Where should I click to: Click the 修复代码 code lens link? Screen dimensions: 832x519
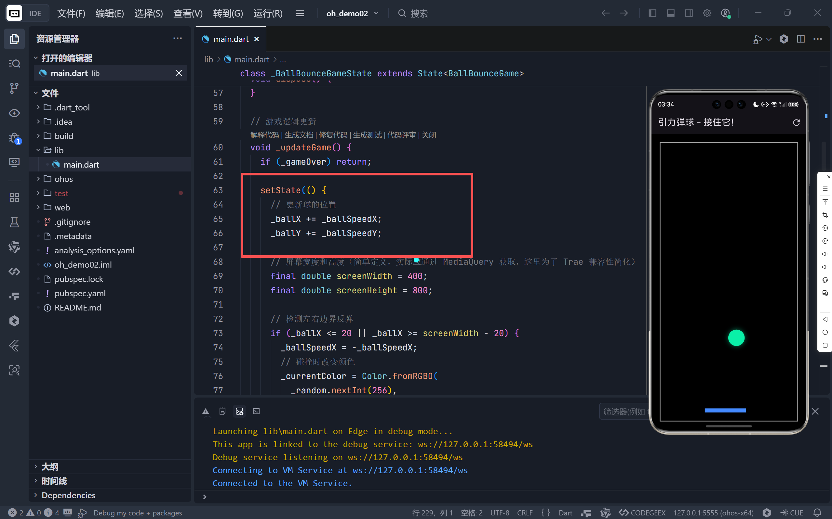333,135
